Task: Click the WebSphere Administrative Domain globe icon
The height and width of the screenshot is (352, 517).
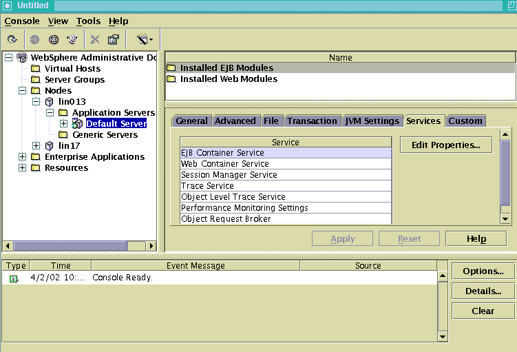Action: click(x=22, y=57)
